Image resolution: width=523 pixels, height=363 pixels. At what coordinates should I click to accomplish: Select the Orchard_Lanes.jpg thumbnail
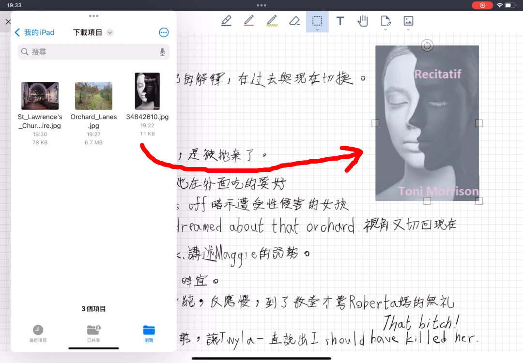coord(93,96)
